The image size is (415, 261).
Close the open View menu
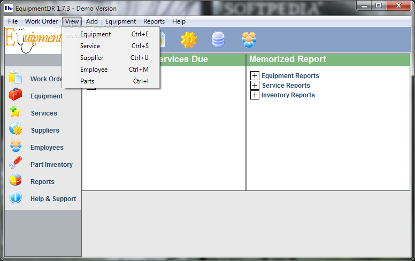pyautogui.click(x=72, y=21)
